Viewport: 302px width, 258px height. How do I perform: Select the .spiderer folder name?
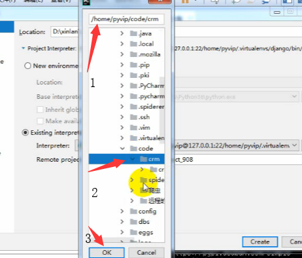[152, 107]
